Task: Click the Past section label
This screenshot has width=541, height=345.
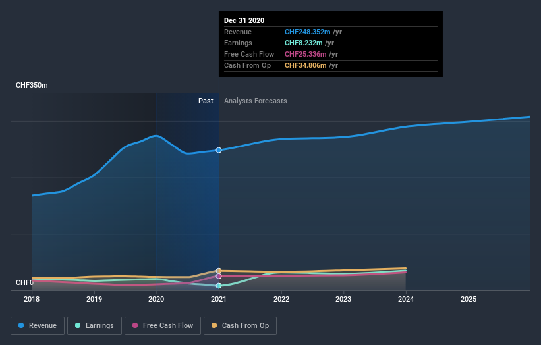Action: (x=206, y=101)
